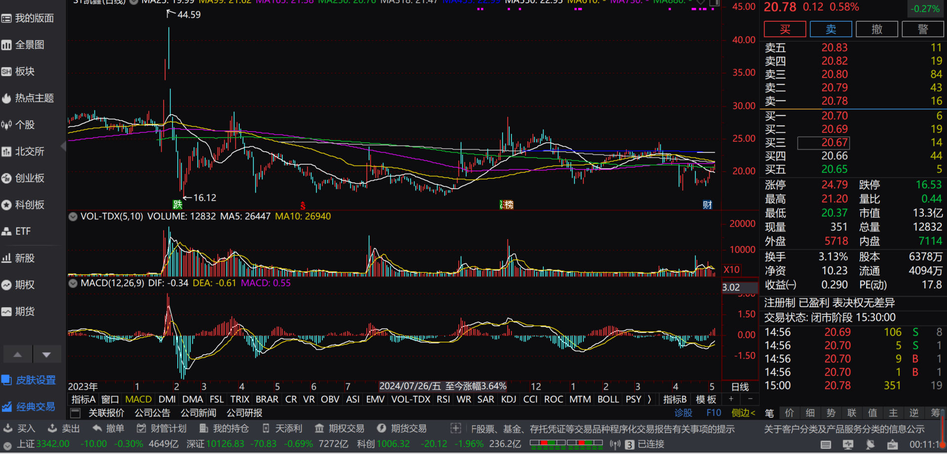Screen dimensions: 947x454
Task: Select the 价 price distribution tab
Action: point(789,413)
